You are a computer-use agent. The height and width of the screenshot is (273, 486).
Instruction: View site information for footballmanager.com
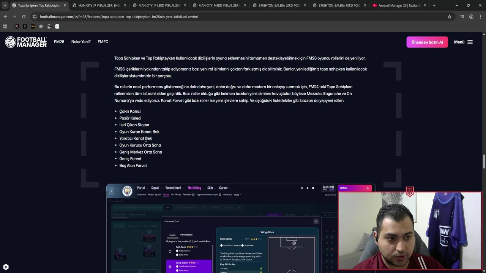click(x=35, y=17)
